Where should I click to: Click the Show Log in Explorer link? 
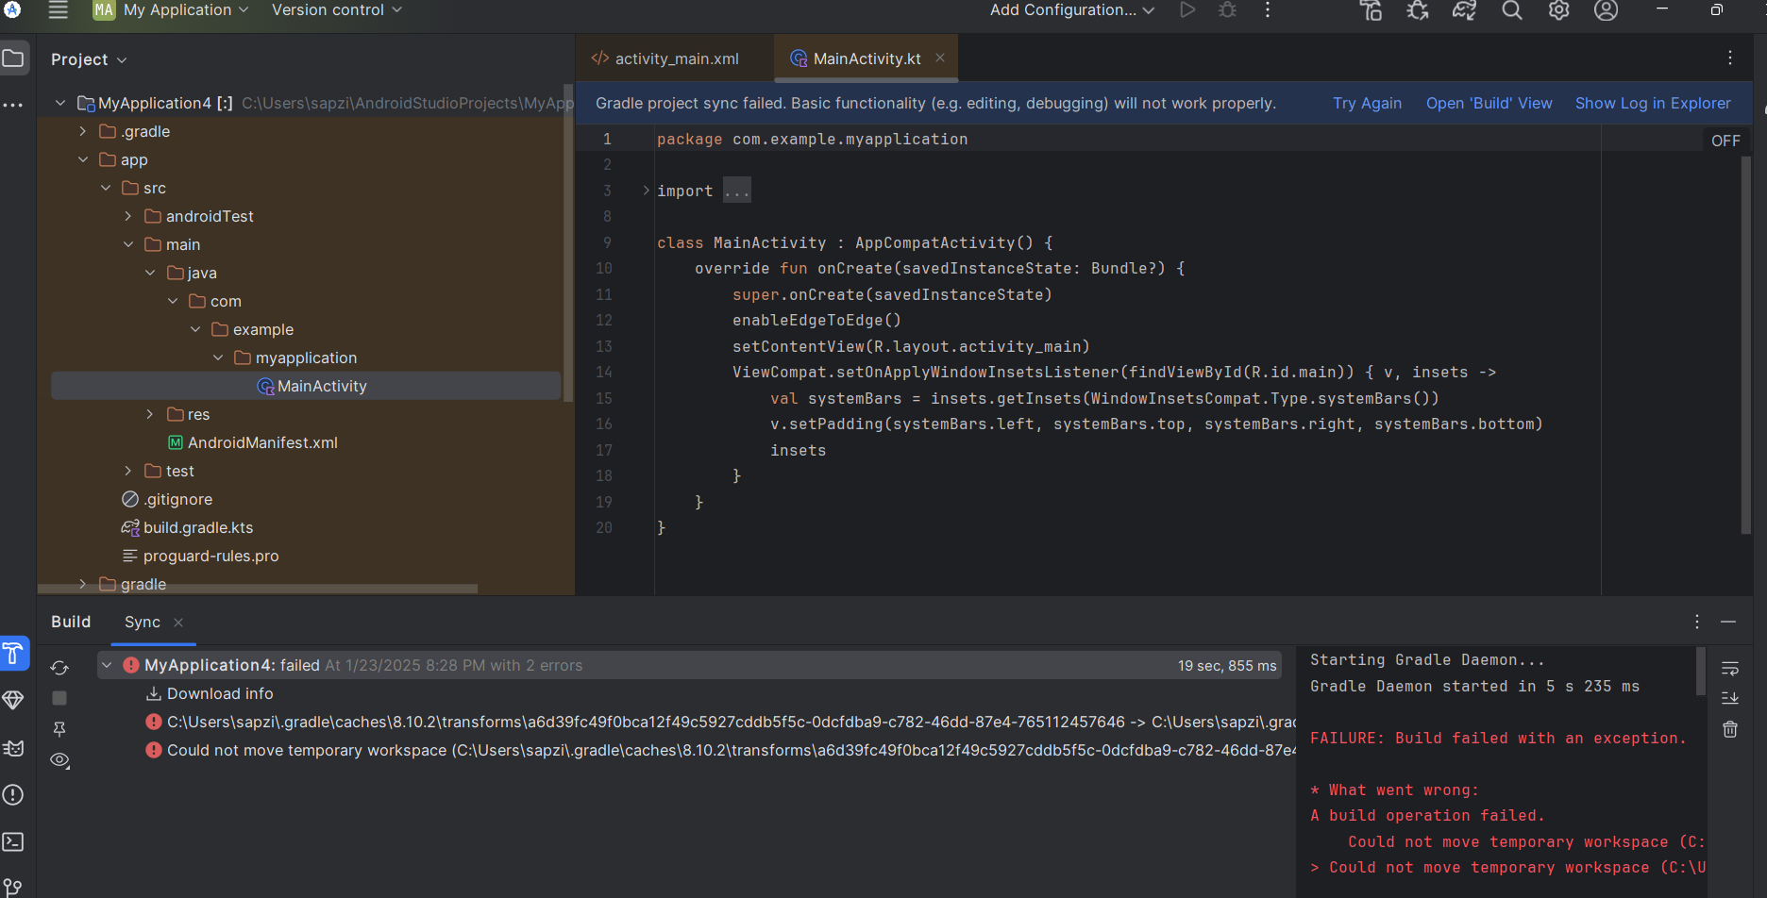(1653, 103)
